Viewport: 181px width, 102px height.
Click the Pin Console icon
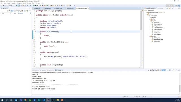point(167,70)
